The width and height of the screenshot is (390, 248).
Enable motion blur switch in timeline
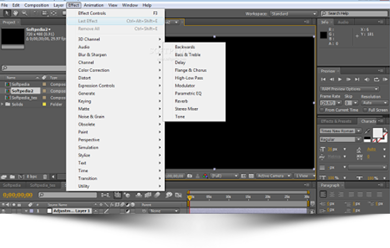[x=157, y=195]
